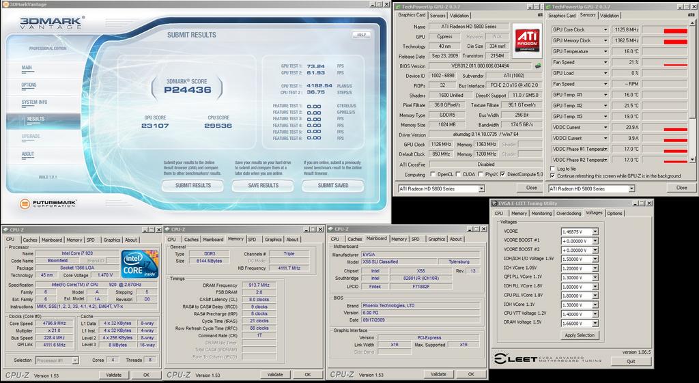Tick the OpenCL checkbox in GPU-Z
The width and height of the screenshot is (699, 383).
click(x=432, y=174)
